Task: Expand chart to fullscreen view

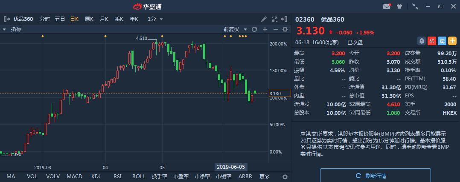Action: [275, 19]
